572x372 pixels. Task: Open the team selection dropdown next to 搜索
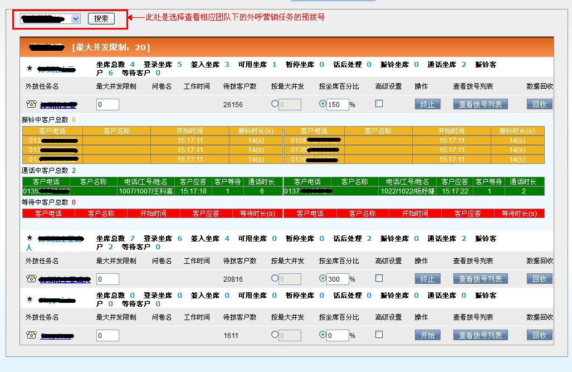pyautogui.click(x=76, y=19)
